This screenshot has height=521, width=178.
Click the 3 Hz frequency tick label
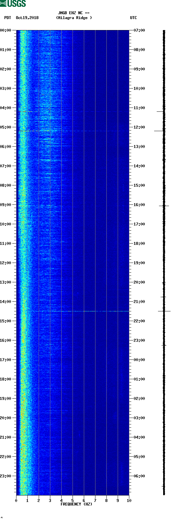point(50,501)
